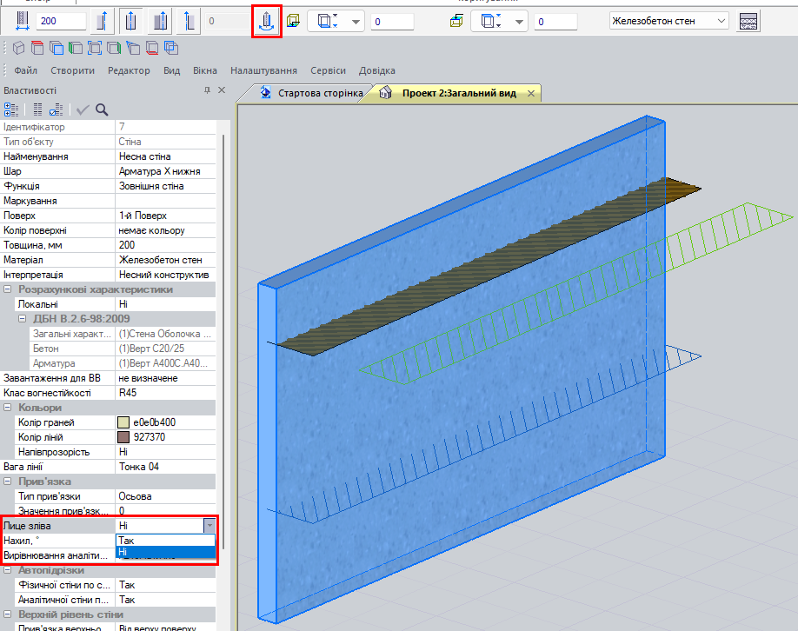The width and height of the screenshot is (798, 631).
Task: Click the wall thickness 200 input field
Action: click(60, 21)
